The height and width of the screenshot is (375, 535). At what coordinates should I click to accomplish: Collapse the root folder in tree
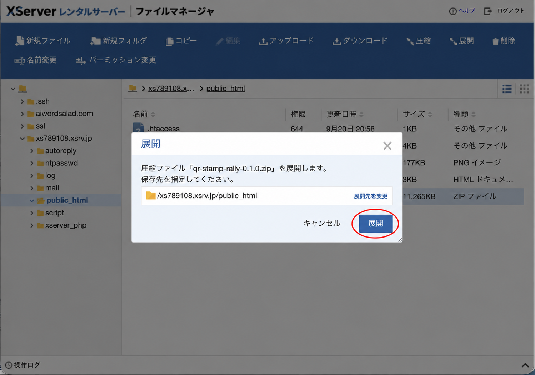(x=13, y=89)
